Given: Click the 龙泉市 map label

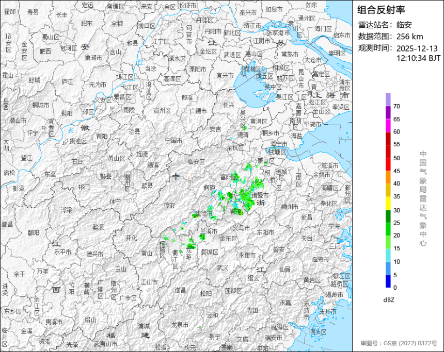Looking at the screenshot, I should 180,325.
